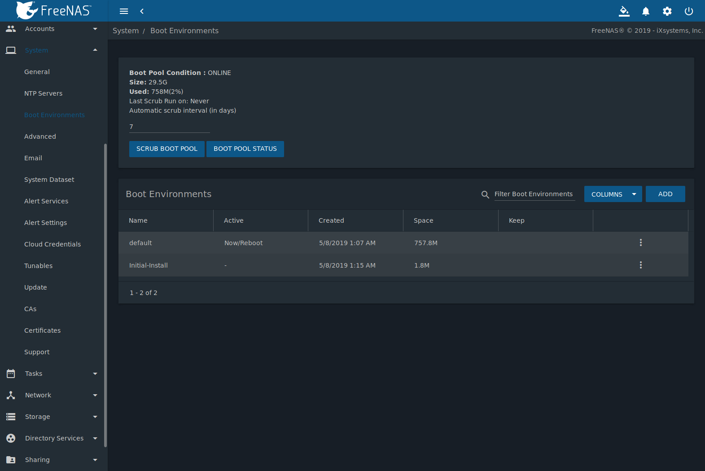
Task: Open Tunables page
Action: pos(38,266)
